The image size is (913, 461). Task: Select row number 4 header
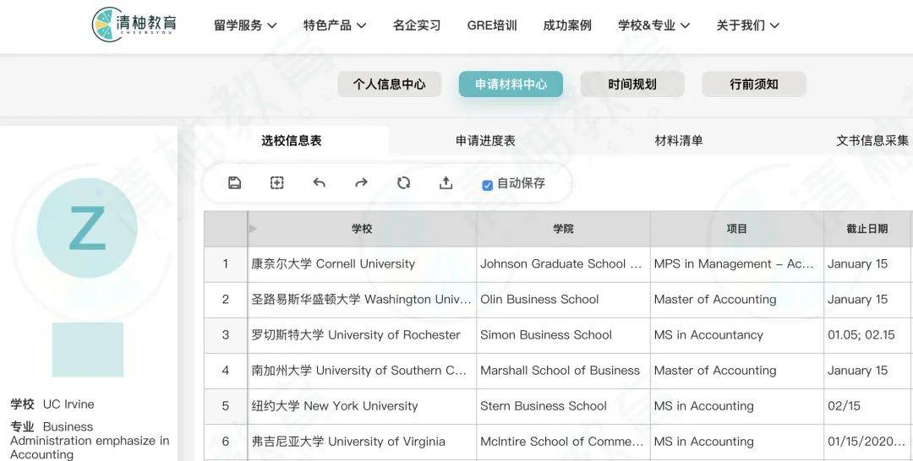click(226, 371)
